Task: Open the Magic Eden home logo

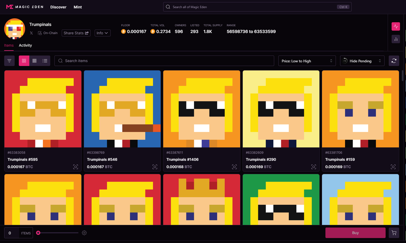Action: (x=25, y=7)
